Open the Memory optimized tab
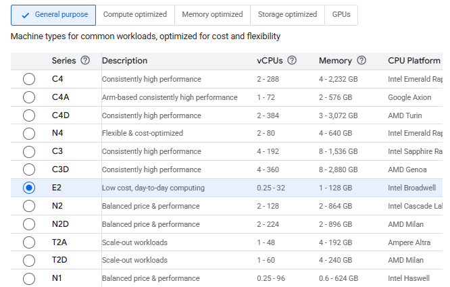The image size is (450, 287). (x=212, y=14)
